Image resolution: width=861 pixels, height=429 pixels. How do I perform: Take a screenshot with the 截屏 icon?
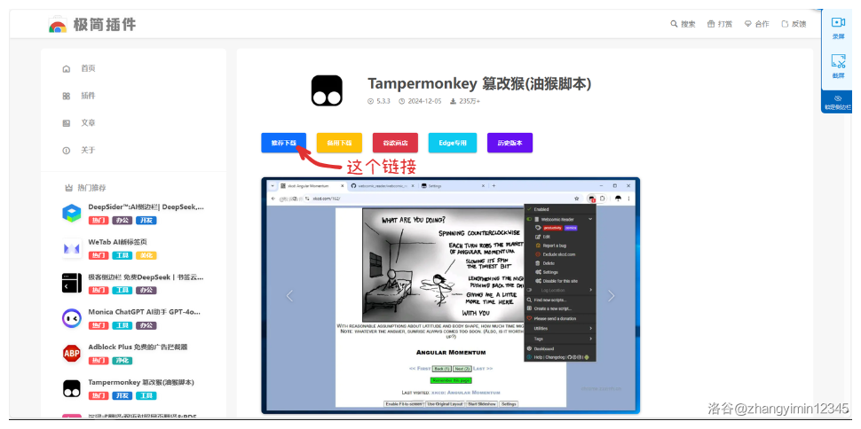coord(838,65)
